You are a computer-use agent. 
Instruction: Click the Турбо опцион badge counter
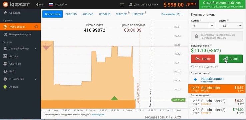coord(36,27)
